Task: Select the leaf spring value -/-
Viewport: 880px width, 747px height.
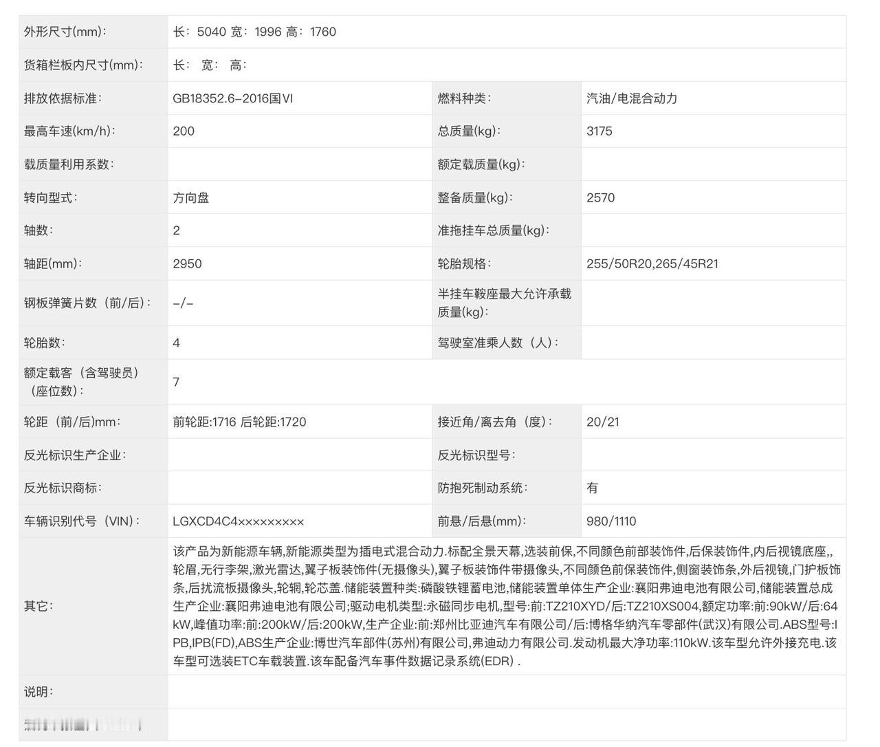Action: [x=183, y=303]
